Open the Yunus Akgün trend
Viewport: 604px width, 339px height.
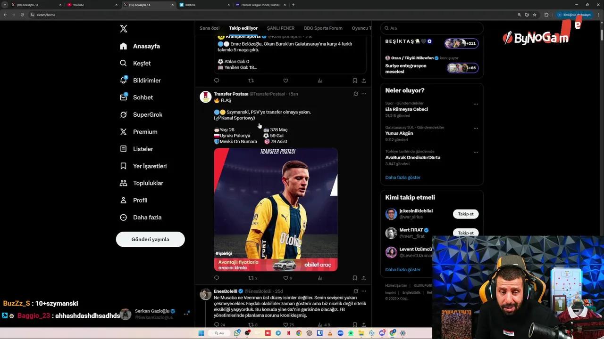pos(399,133)
